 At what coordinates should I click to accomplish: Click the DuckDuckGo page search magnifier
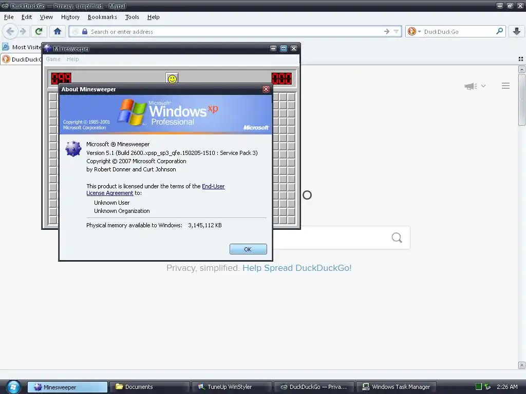397,238
